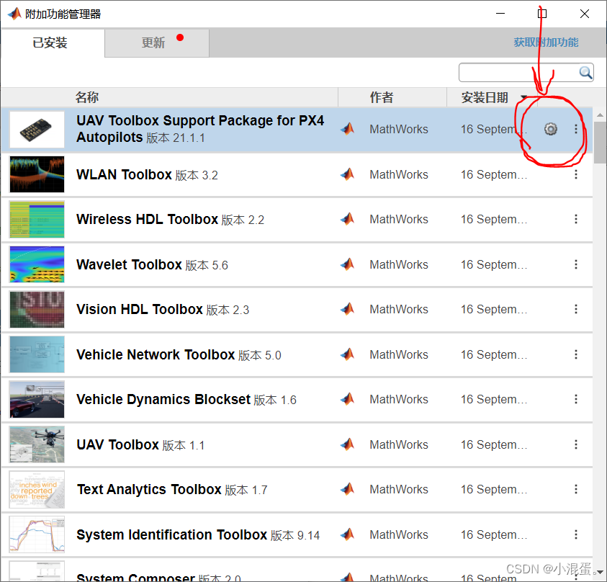
Task: Open options menu for Vehicle Dynamics Blockset
Action: coord(576,399)
